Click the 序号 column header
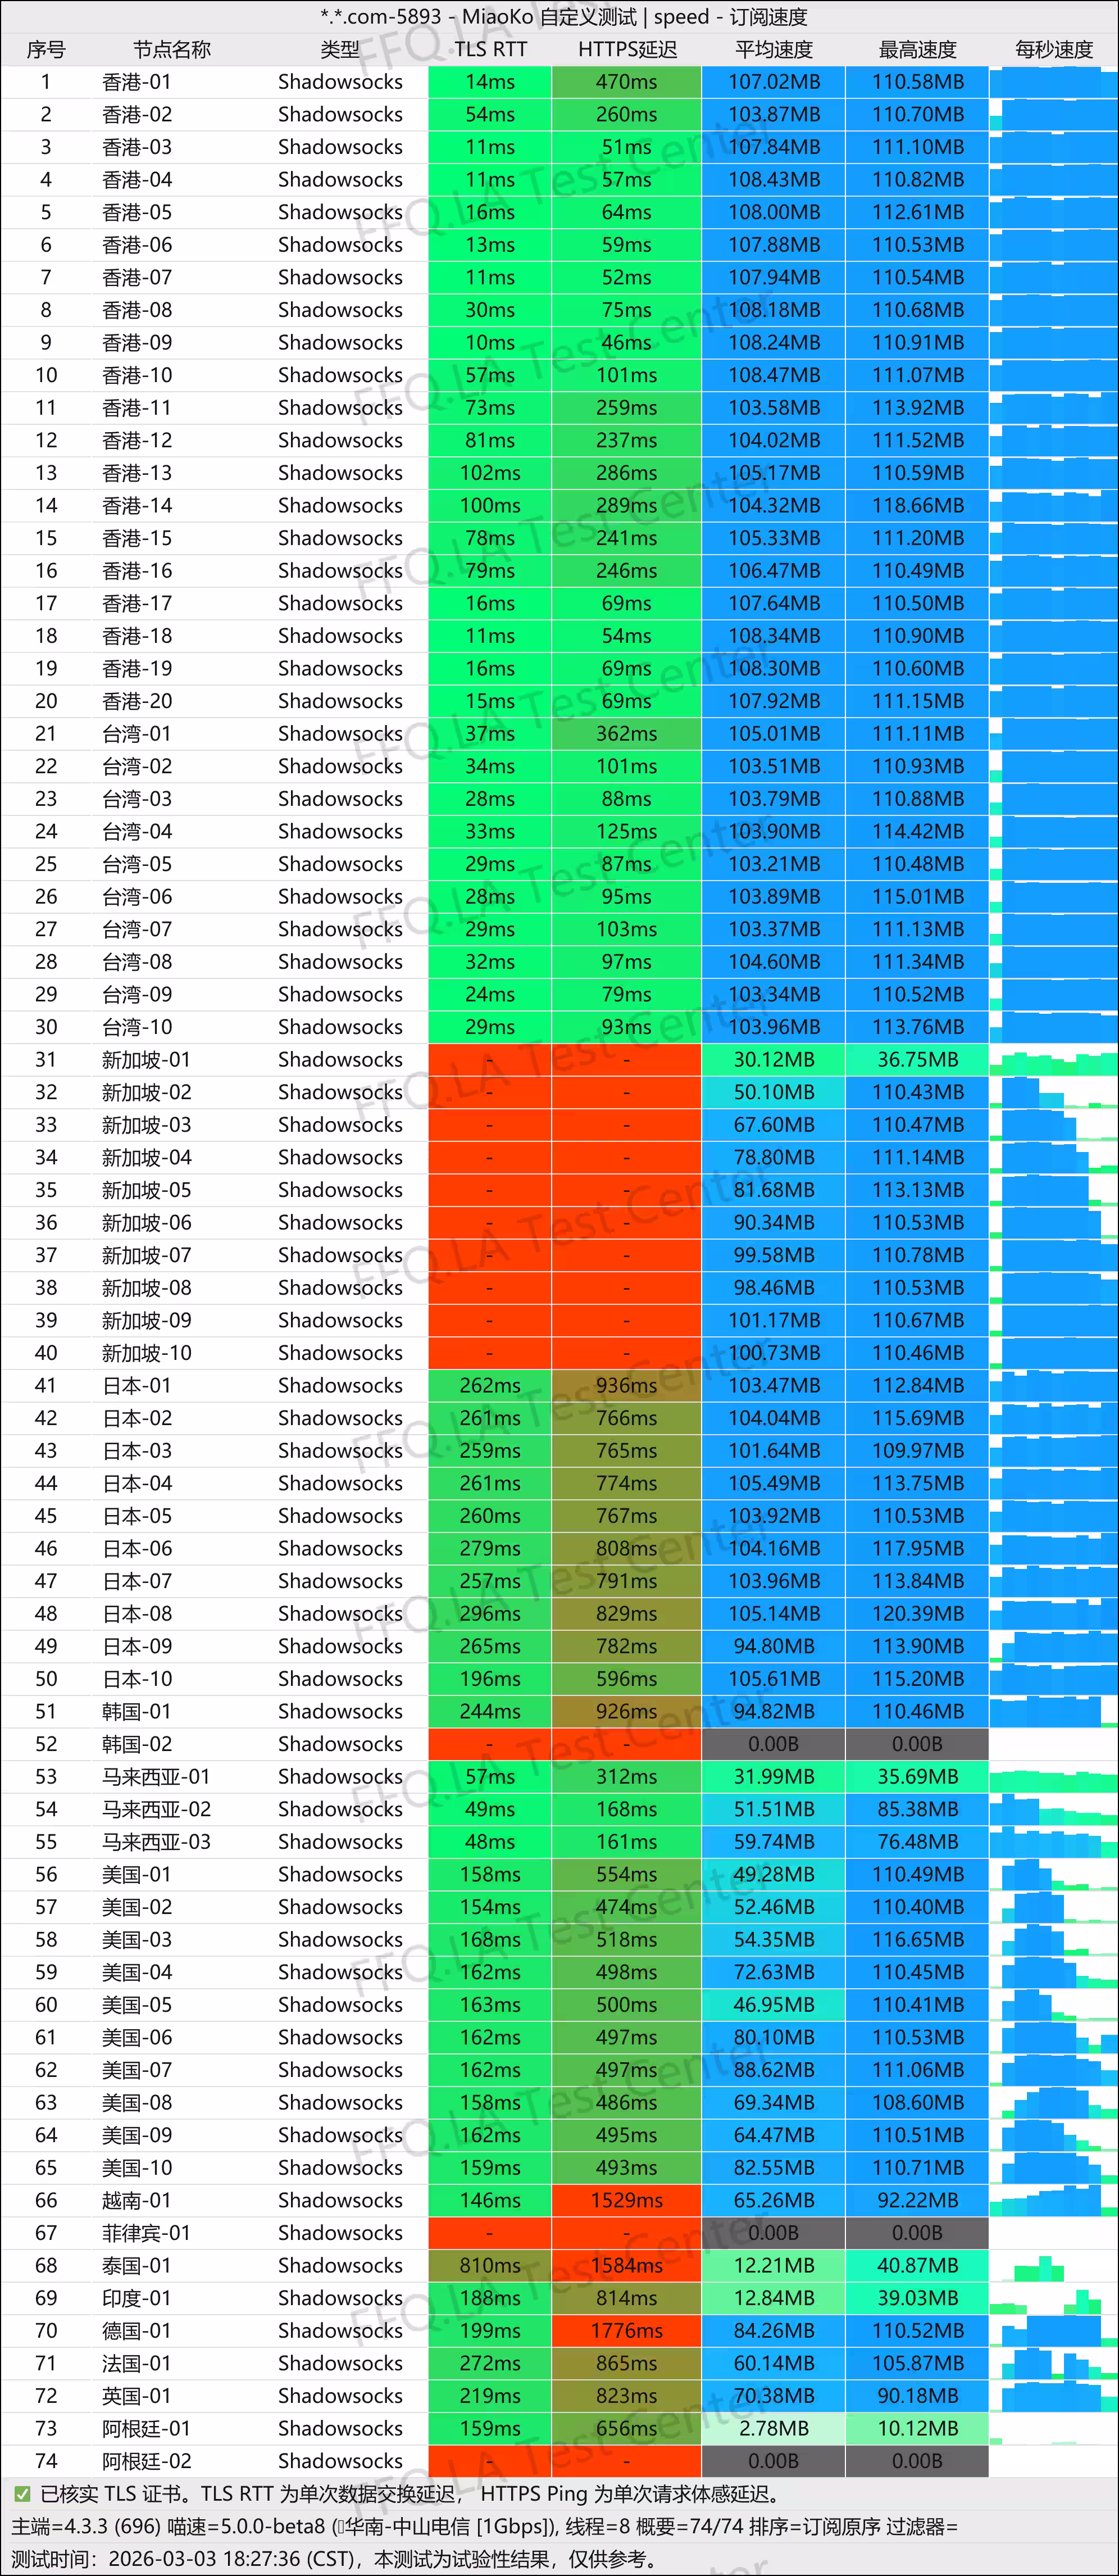1119x2576 pixels. 46,49
